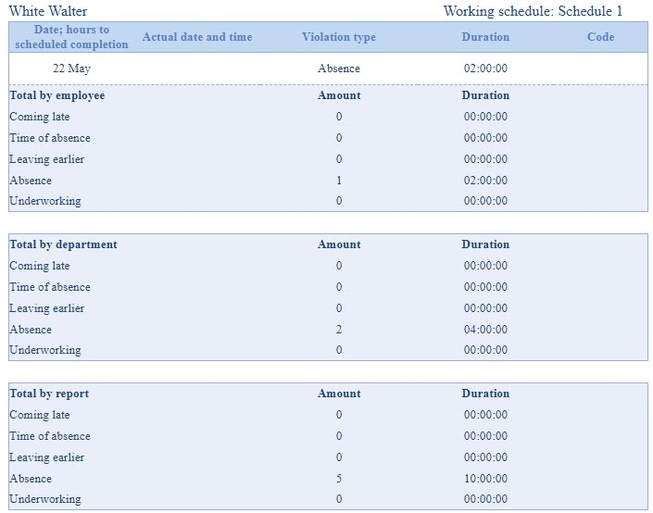Click the Date; hours to scheduled completion header
The height and width of the screenshot is (513, 653).
point(71,37)
